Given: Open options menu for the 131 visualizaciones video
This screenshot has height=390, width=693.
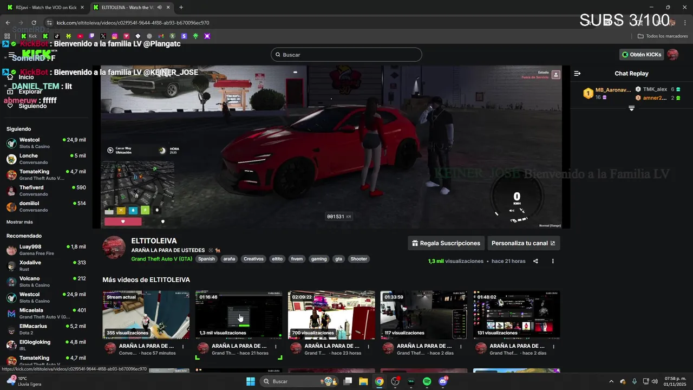Looking at the screenshot, I should (x=553, y=346).
